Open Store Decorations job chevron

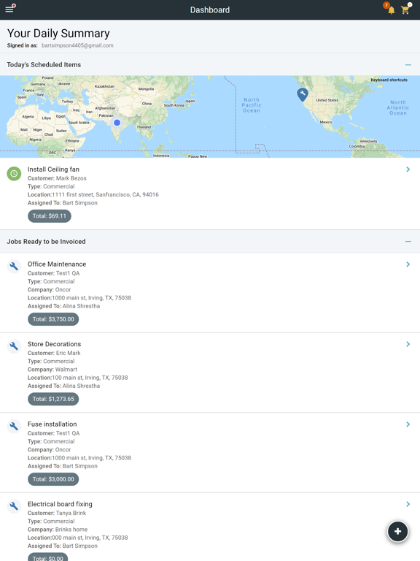click(x=408, y=344)
